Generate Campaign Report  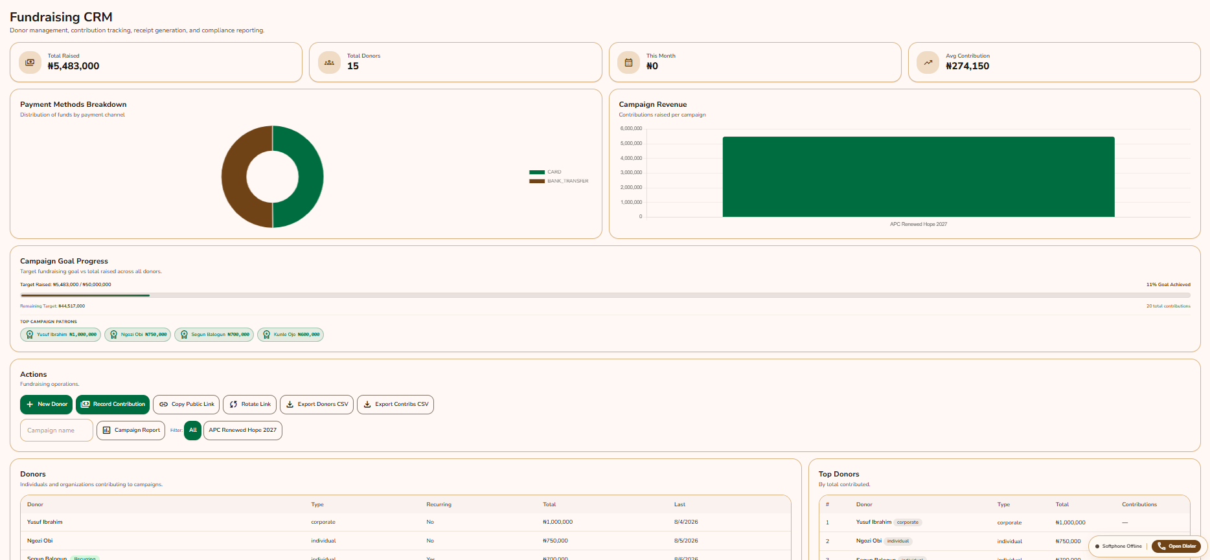[x=131, y=431]
